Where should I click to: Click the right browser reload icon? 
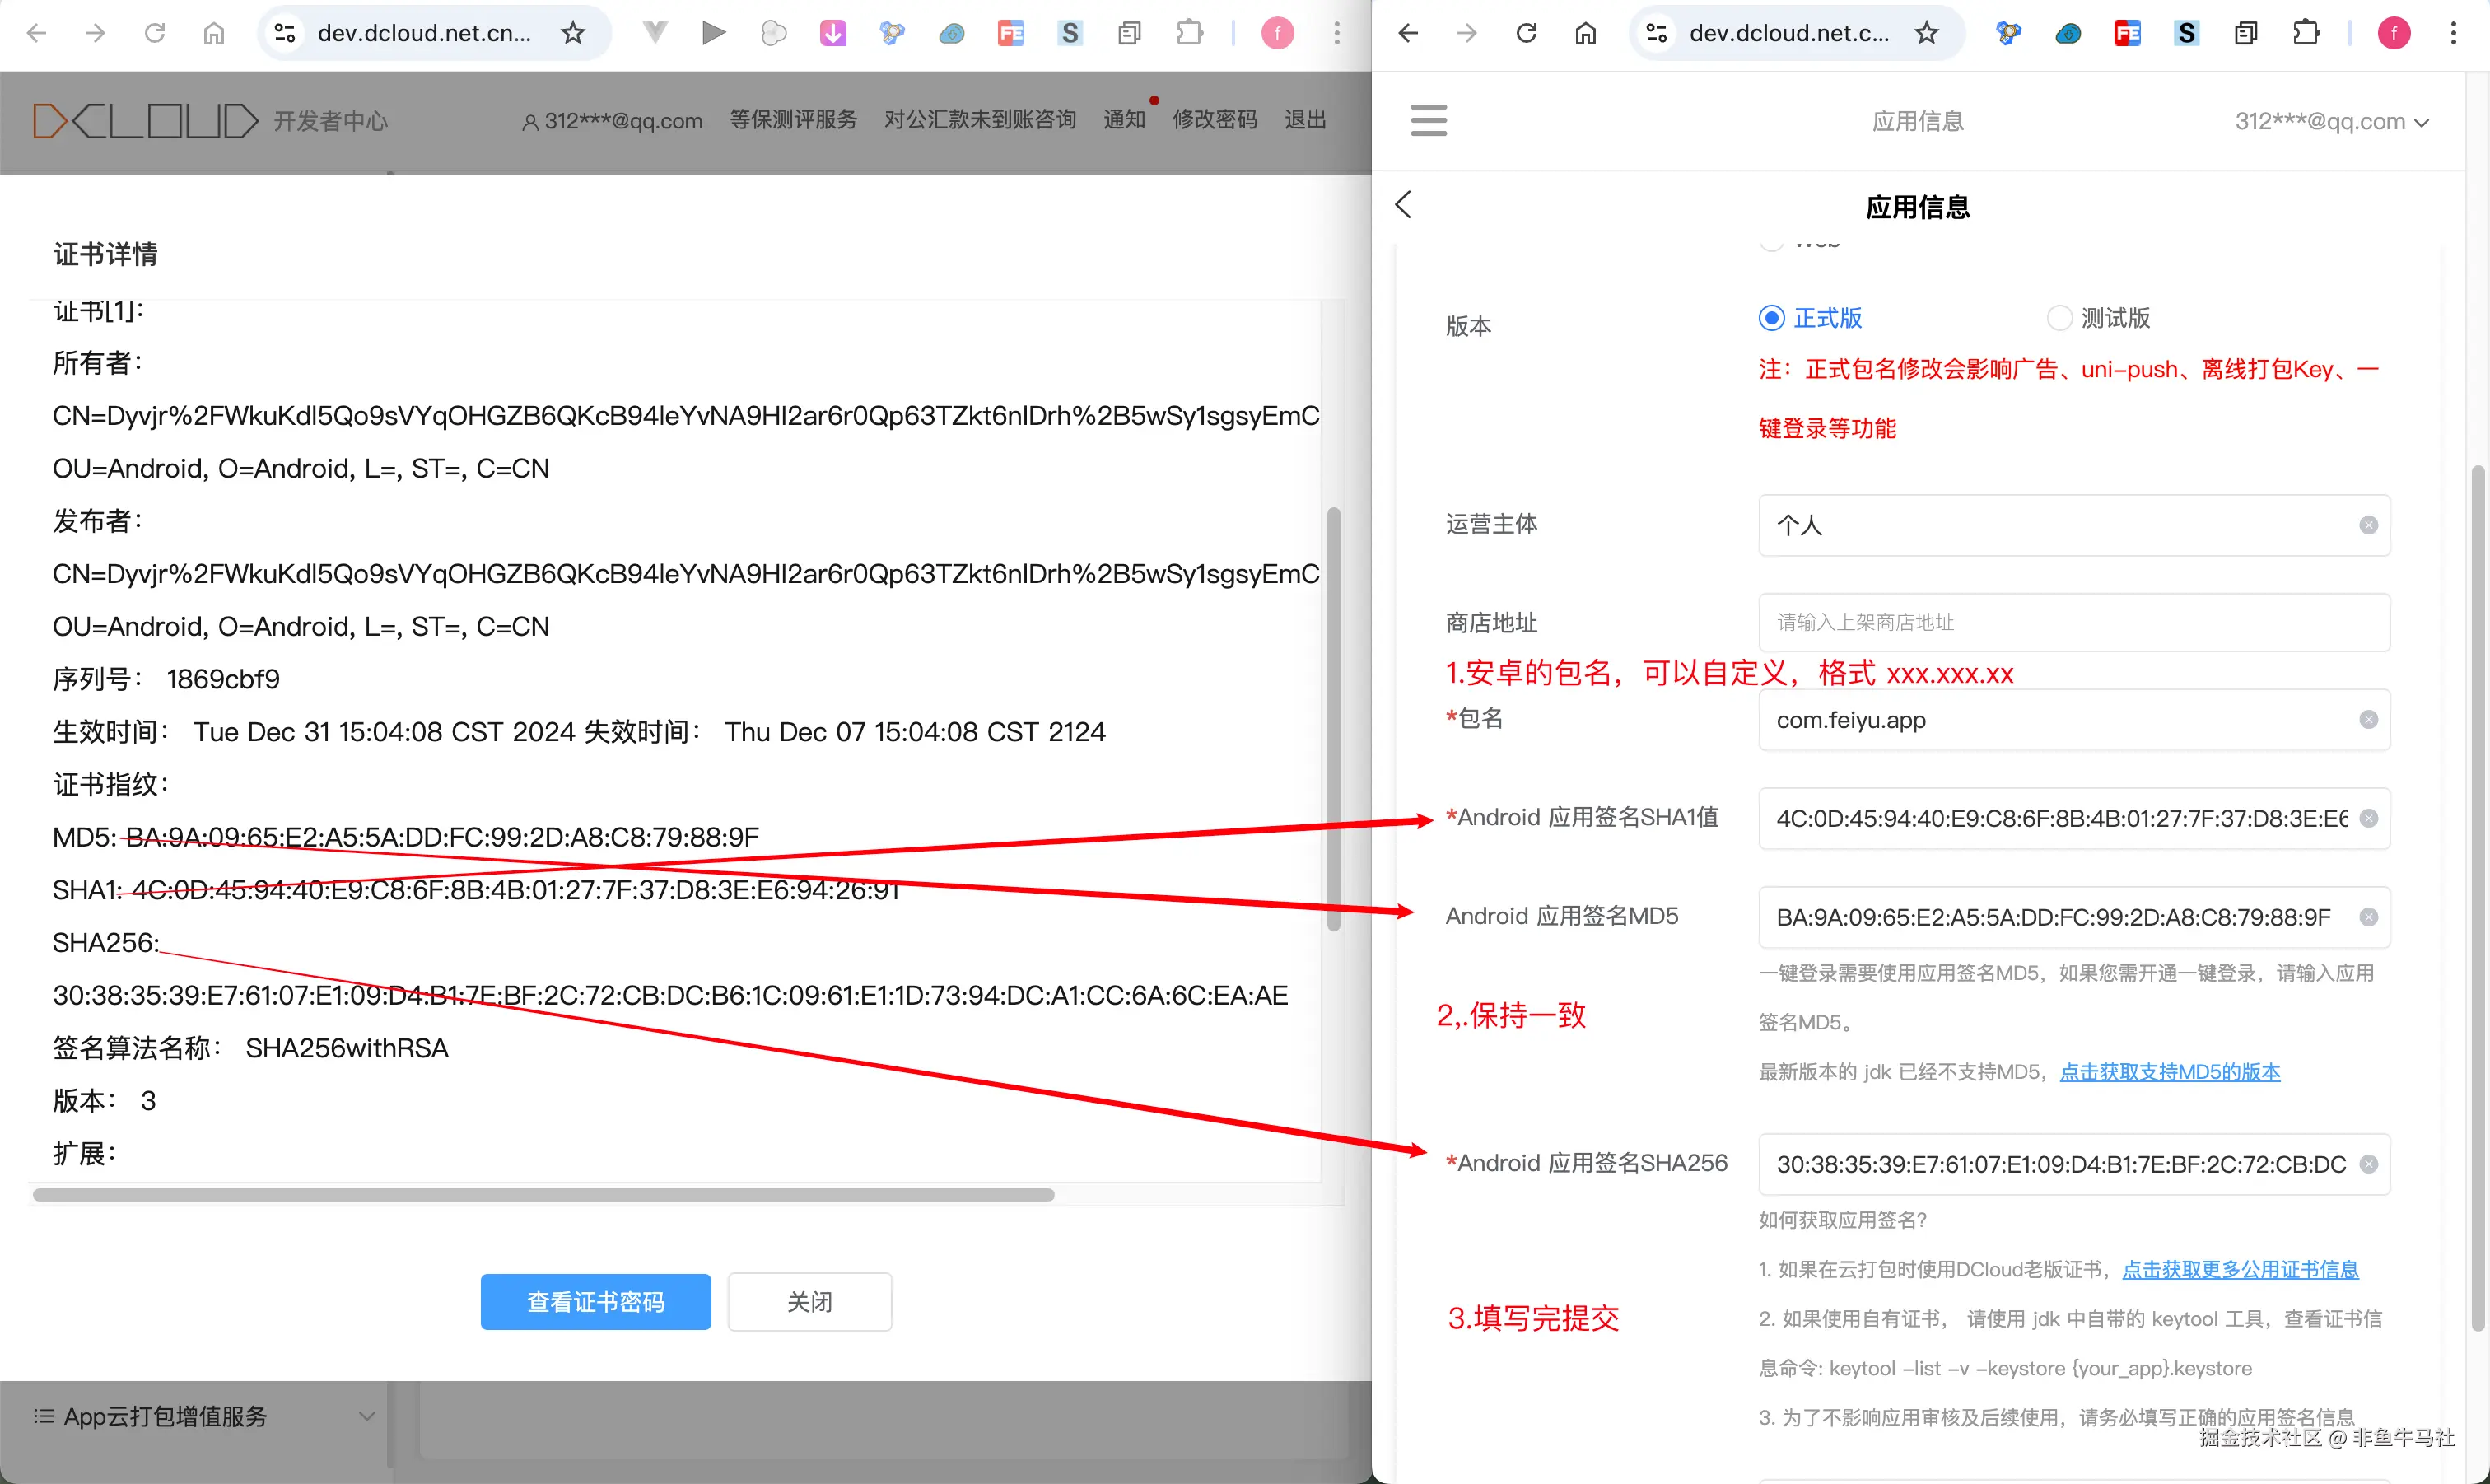click(x=1526, y=33)
